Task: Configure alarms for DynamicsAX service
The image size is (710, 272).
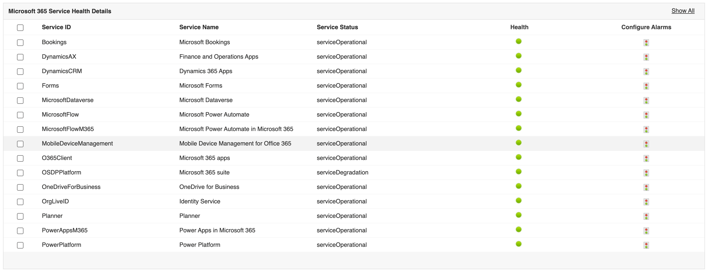Action: (x=646, y=57)
